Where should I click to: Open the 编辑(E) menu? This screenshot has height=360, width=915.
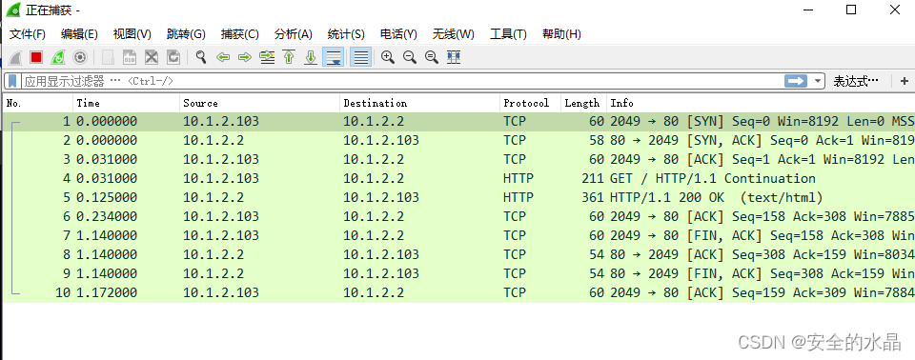coord(79,34)
